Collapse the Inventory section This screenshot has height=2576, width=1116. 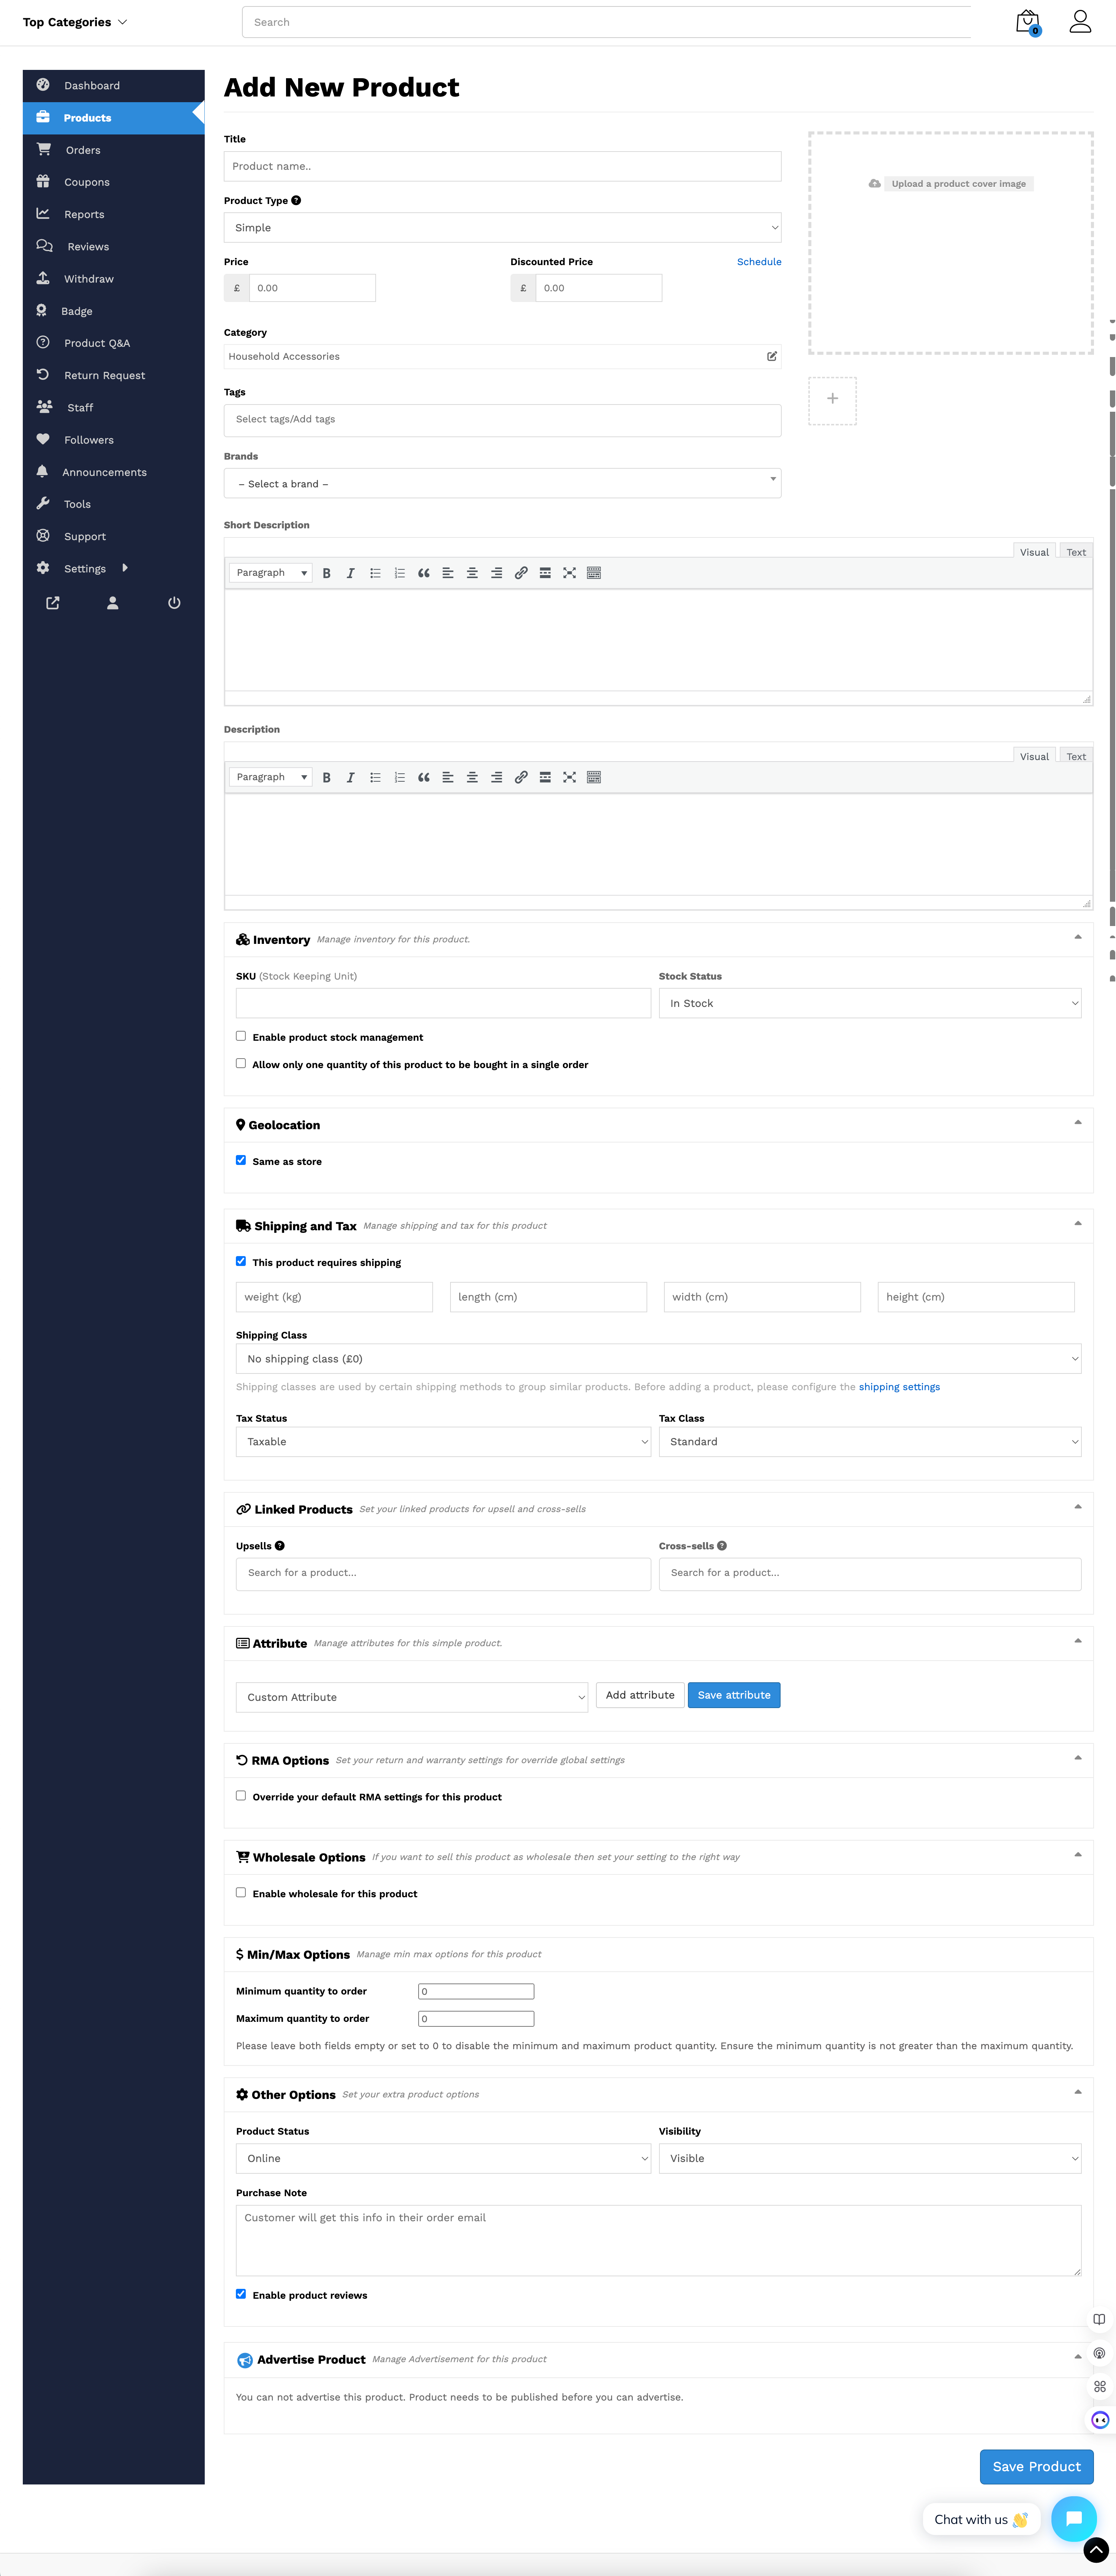pyautogui.click(x=1078, y=937)
